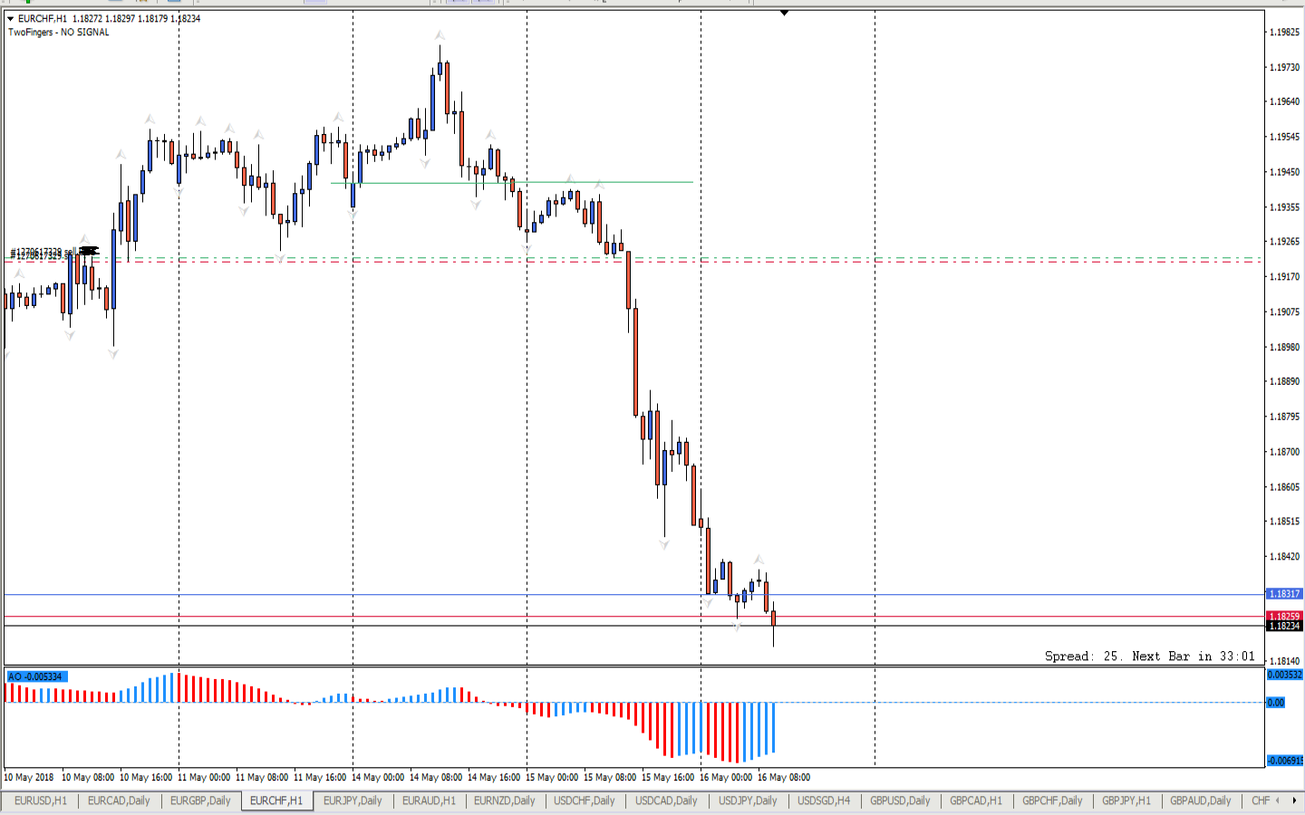Click the 0.003532 AO scale value
Image resolution: width=1305 pixels, height=815 pixels.
1284,675
